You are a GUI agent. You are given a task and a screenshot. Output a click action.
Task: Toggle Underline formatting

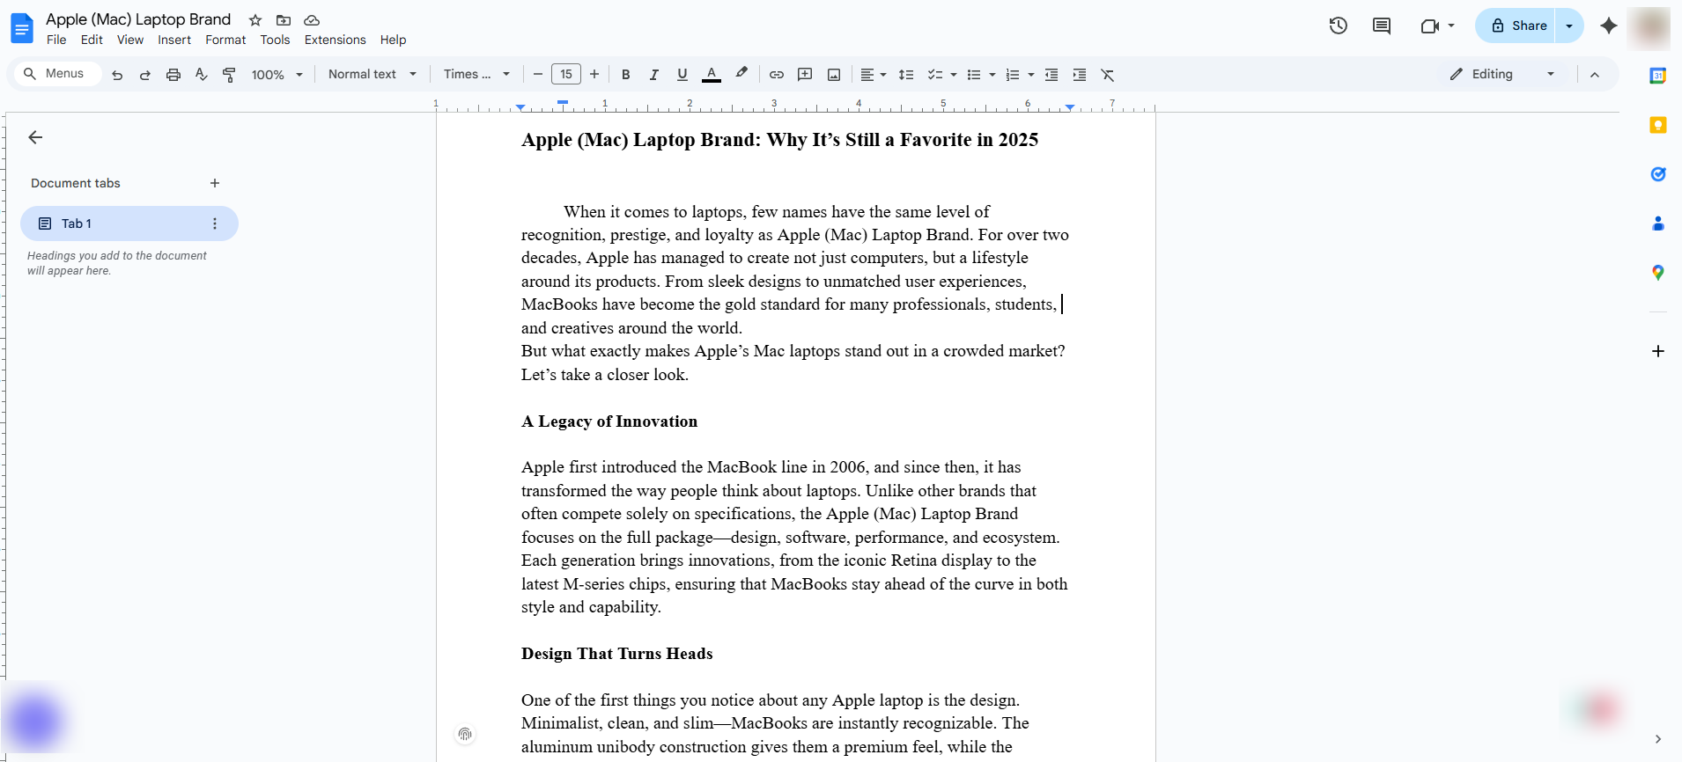(x=682, y=75)
